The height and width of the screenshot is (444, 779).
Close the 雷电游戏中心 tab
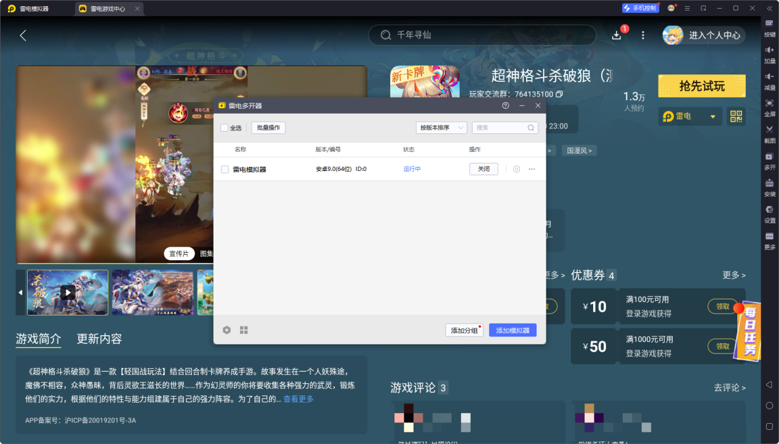(137, 9)
